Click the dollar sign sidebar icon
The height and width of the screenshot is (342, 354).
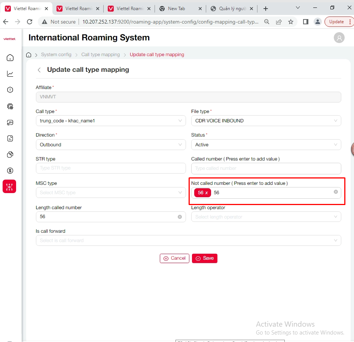(x=10, y=171)
